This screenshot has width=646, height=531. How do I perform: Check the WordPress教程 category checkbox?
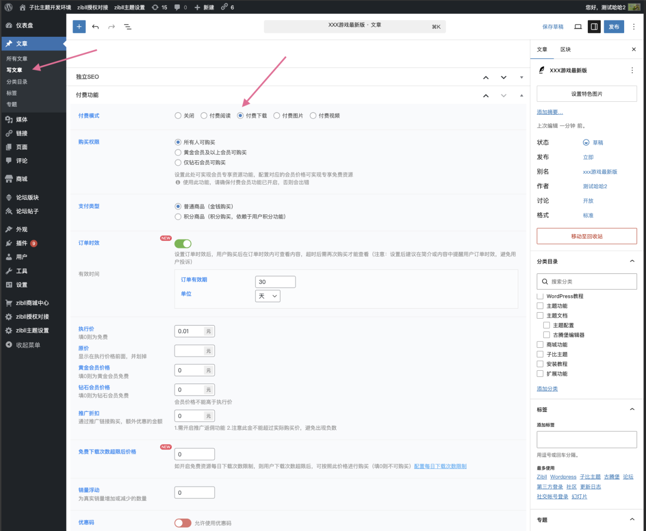click(540, 296)
